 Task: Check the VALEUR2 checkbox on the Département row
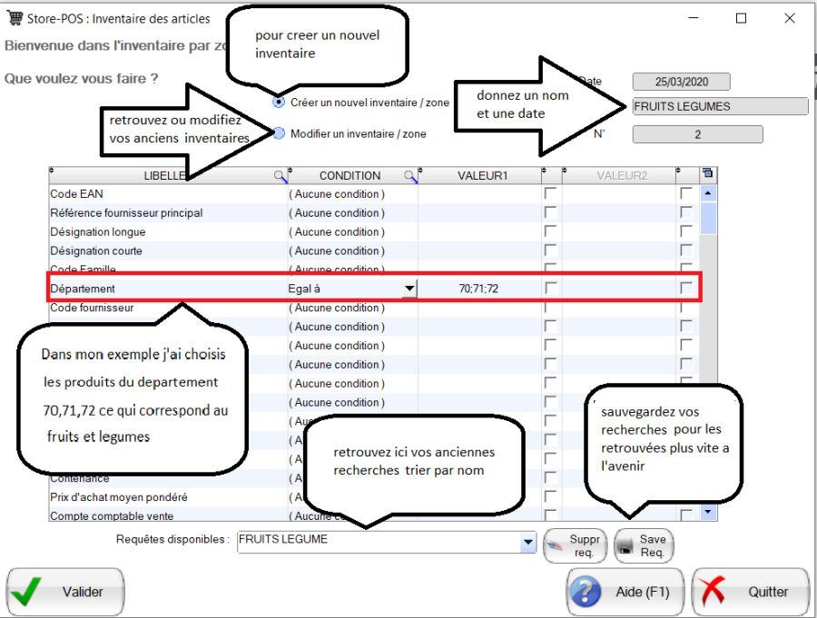pos(685,287)
